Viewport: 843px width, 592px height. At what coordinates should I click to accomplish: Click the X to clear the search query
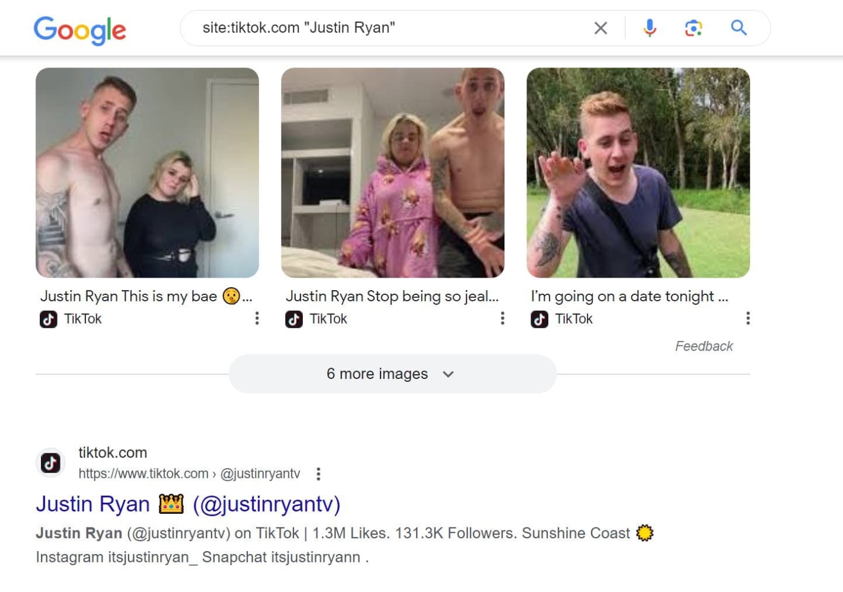coord(601,27)
